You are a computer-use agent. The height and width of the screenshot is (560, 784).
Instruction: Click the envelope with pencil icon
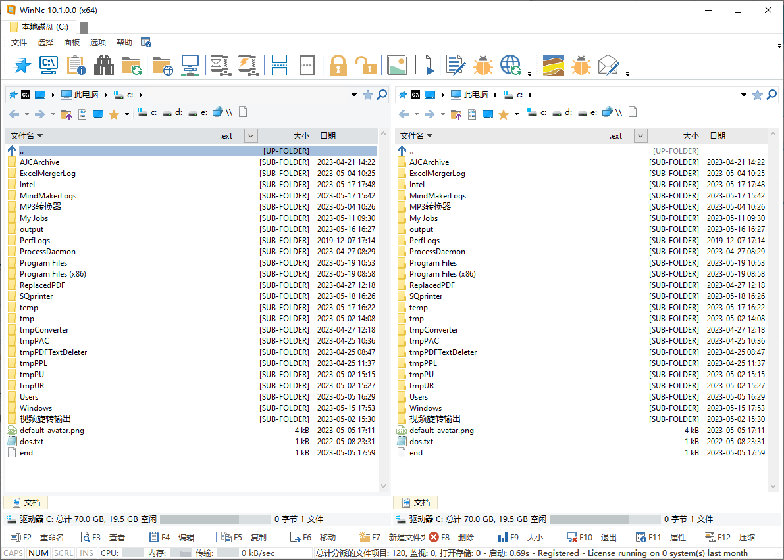tap(608, 65)
